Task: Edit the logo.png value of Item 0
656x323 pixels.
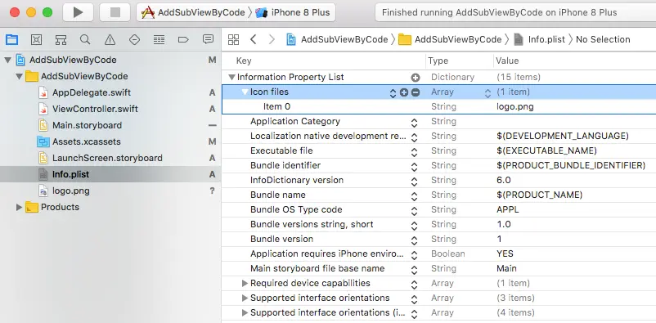Action: click(515, 106)
